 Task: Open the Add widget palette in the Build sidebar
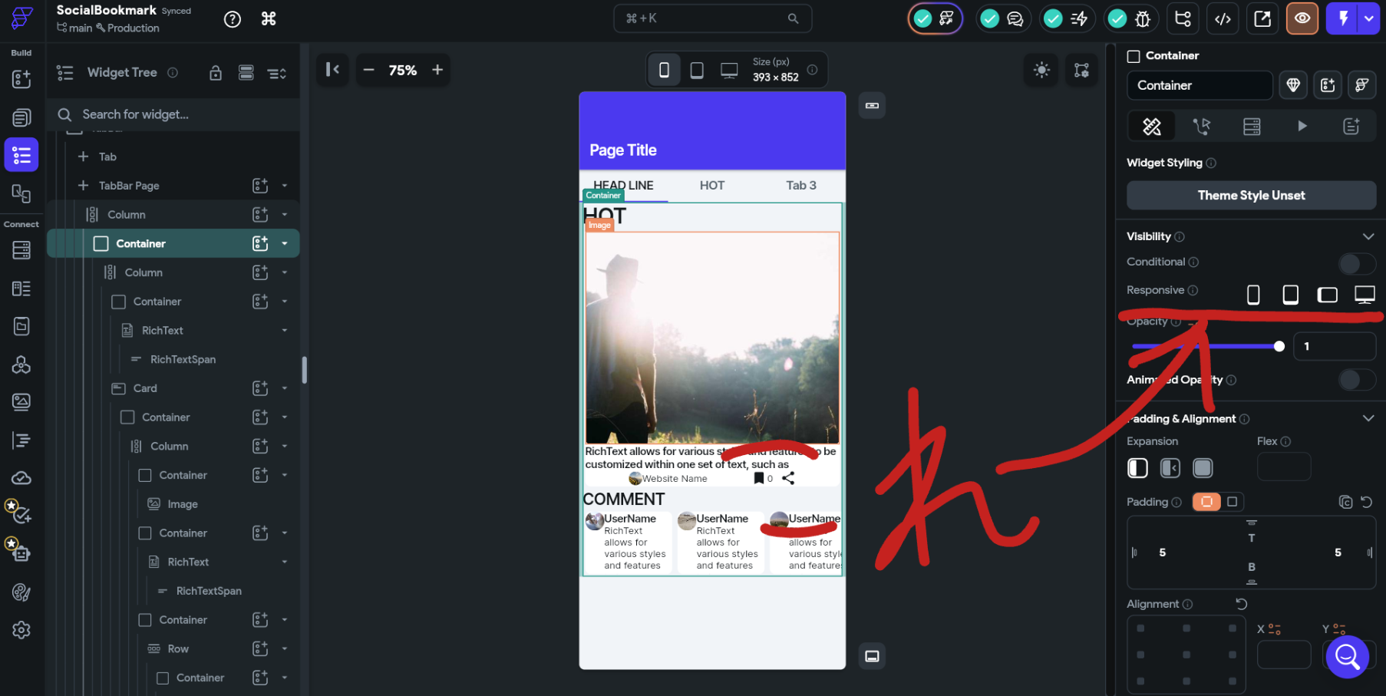pos(21,79)
